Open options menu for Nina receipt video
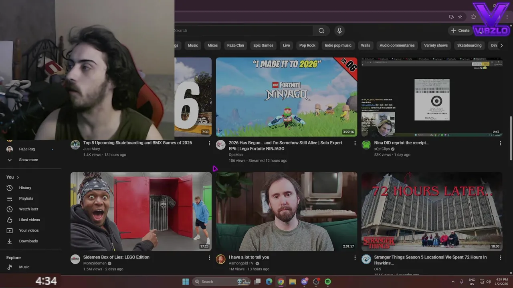 500,143
